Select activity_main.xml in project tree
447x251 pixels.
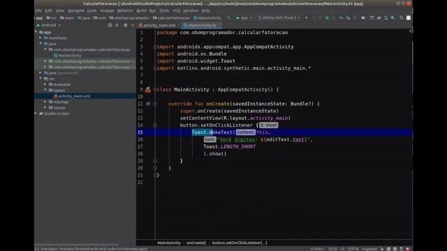click(x=74, y=96)
